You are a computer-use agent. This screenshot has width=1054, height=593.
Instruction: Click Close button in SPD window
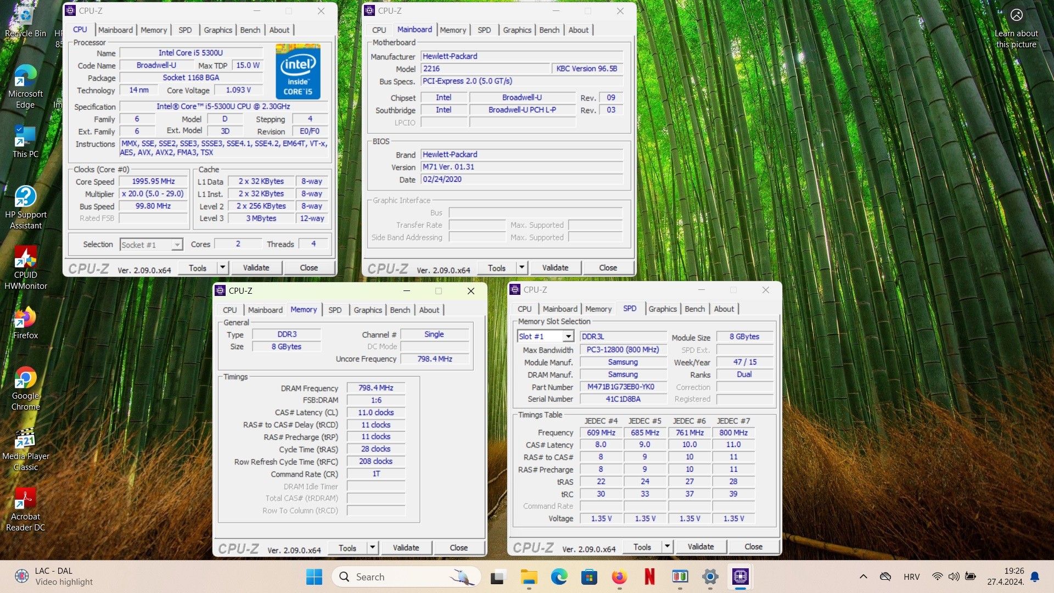(x=753, y=546)
